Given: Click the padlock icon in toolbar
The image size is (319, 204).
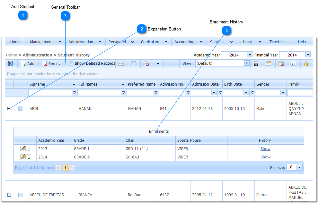Looking at the screenshot, I should (306, 64).
